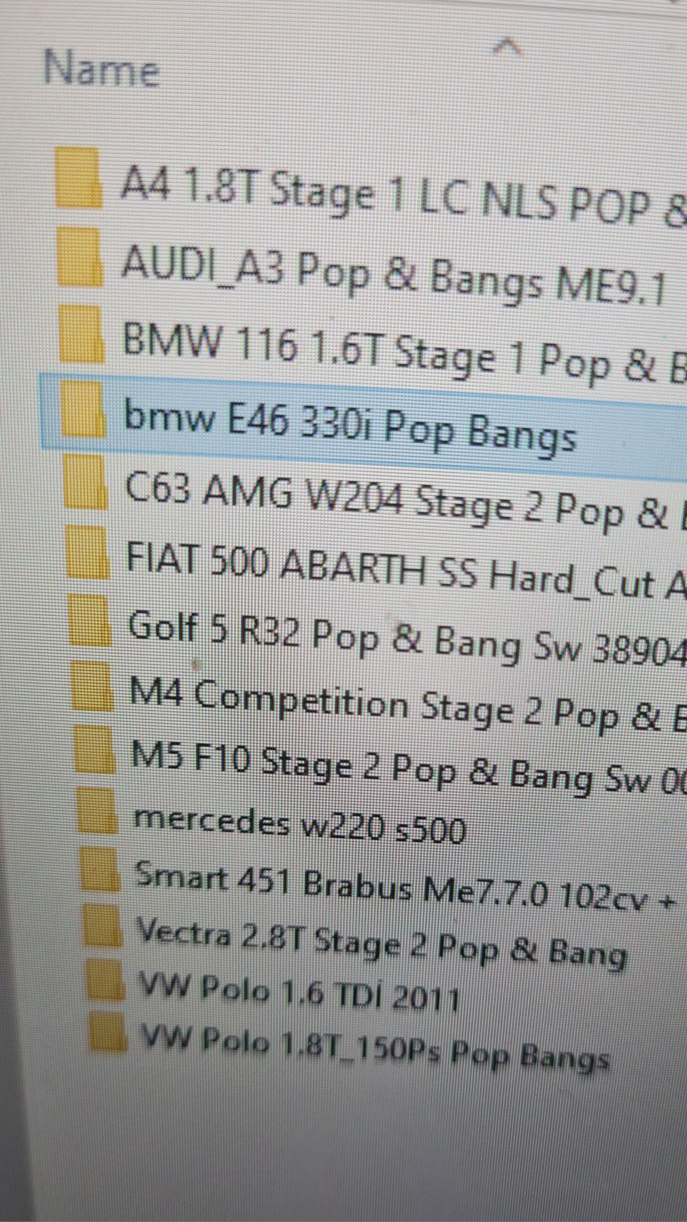687x1222 pixels.
Task: Select folder icon for VW Polo 1.8T_150Ps
Action: click(109, 1031)
